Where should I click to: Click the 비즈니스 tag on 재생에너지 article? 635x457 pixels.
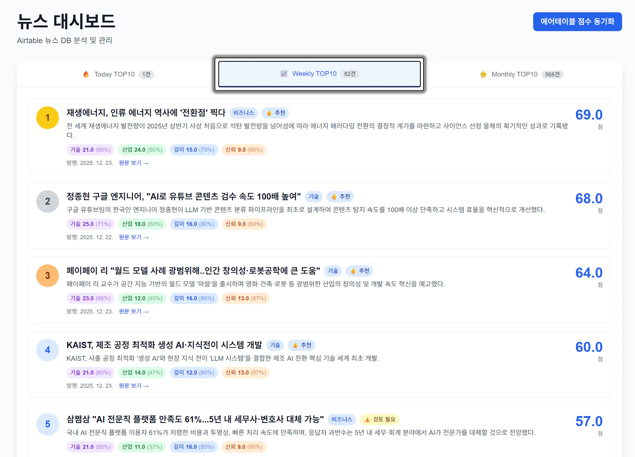(244, 113)
